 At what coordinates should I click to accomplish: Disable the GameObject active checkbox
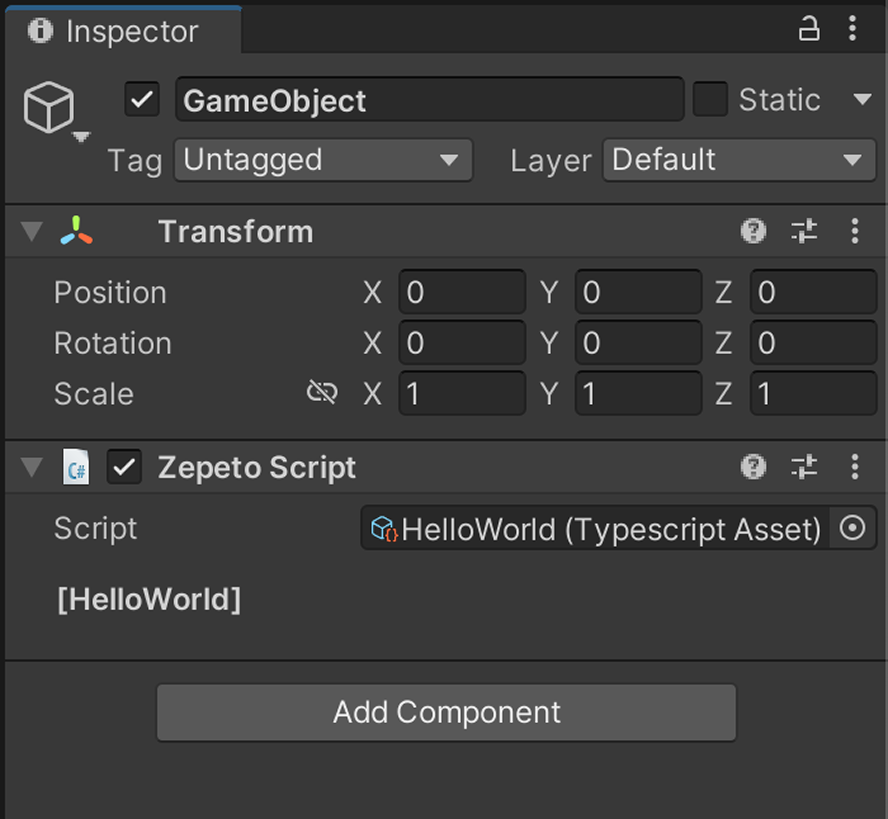pos(142,99)
